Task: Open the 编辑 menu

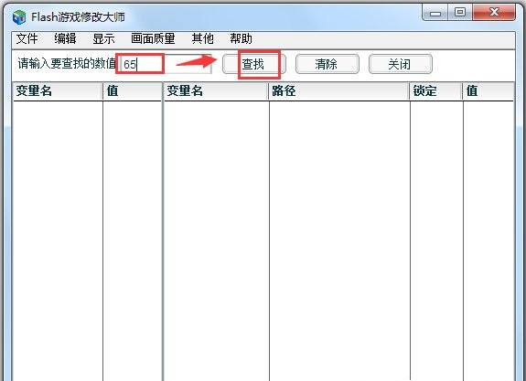Action: click(65, 39)
